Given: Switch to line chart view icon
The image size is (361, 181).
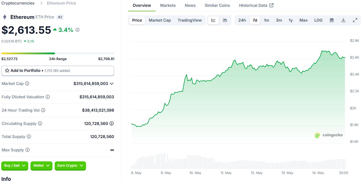Looking at the screenshot, I should [213, 20].
